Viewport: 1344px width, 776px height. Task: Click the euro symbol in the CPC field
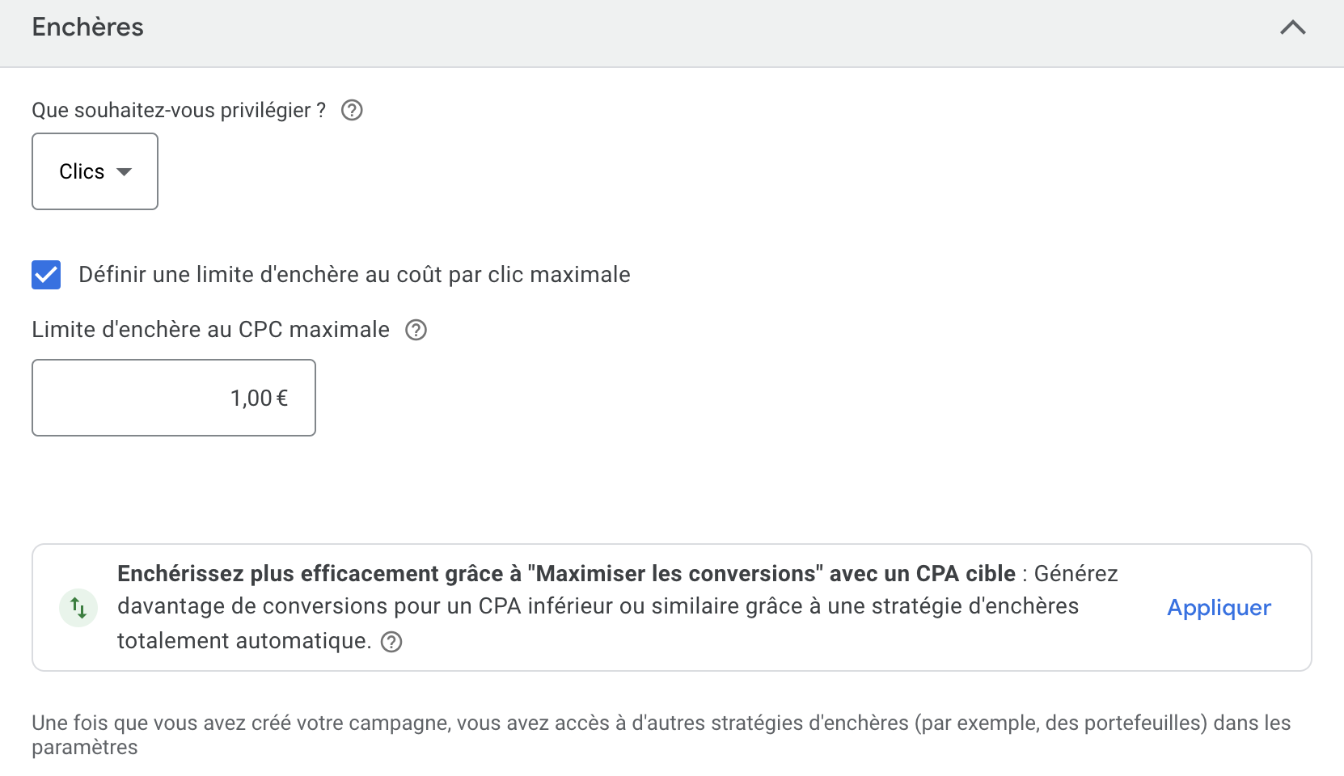(282, 398)
